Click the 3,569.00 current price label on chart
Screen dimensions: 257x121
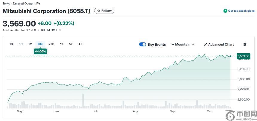click(243, 56)
